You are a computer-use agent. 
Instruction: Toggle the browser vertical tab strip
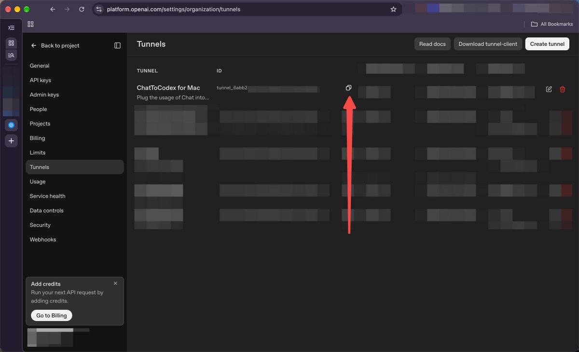tap(11, 28)
